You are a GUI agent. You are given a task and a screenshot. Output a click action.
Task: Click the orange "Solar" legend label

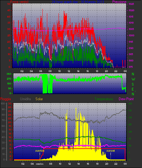pyautogui.click(x=39, y=99)
